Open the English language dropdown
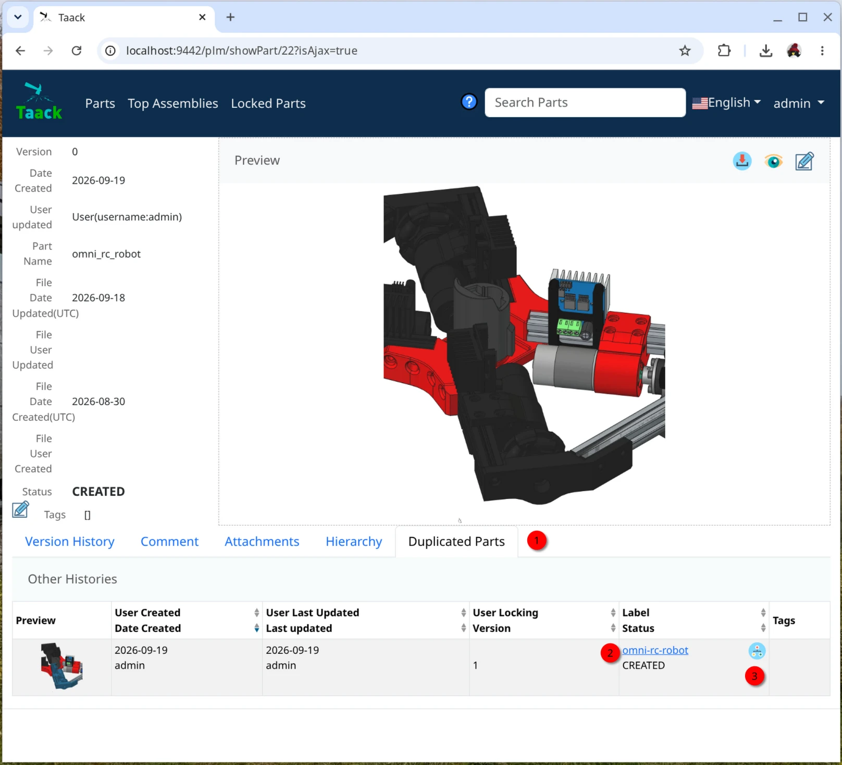The width and height of the screenshot is (842, 765). tap(726, 103)
